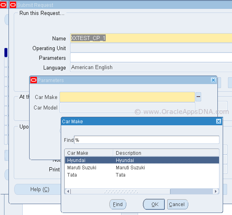The image size is (232, 215).
Task: Click the Find search field containing %
Action: 147,140
